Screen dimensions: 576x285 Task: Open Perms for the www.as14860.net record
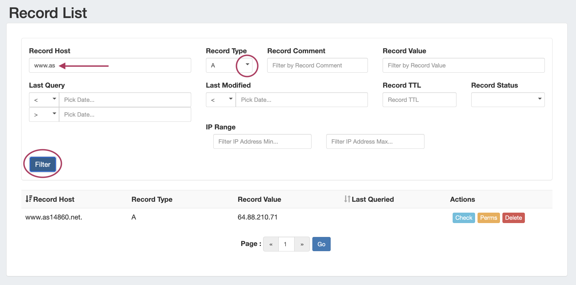(488, 218)
